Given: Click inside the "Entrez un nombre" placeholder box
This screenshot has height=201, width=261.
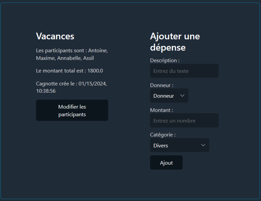Looking at the screenshot, I should click(x=184, y=120).
